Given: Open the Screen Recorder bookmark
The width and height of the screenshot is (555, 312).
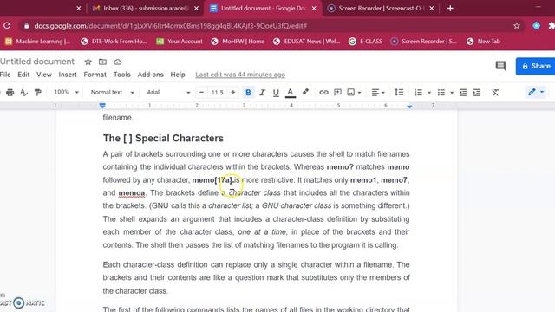Looking at the screenshot, I should coord(424,42).
